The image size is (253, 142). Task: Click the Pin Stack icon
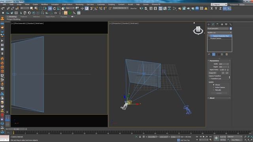(210, 54)
